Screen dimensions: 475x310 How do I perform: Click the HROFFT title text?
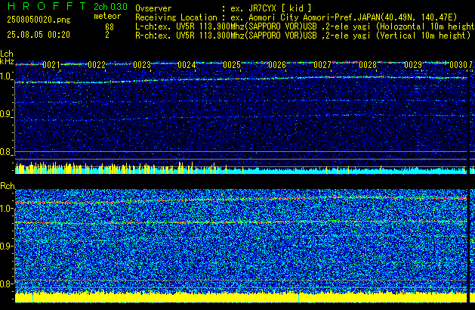click(46, 6)
